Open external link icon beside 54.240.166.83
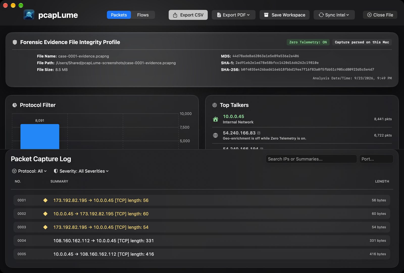The width and height of the screenshot is (404, 273). tap(259, 133)
